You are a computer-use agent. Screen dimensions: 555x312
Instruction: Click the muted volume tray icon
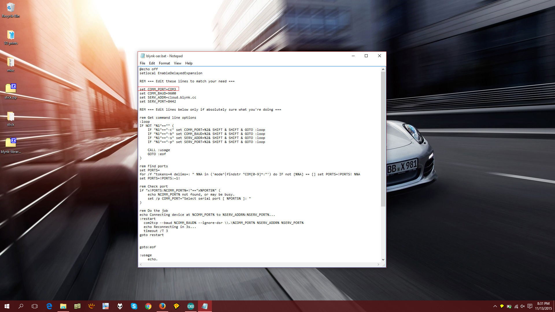click(x=523, y=306)
